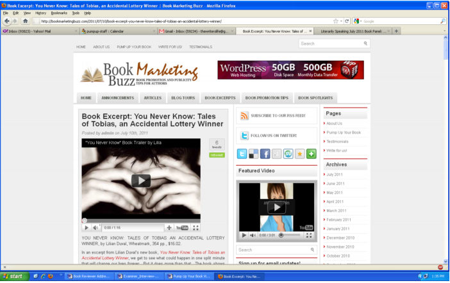Switch to the Gmail Inbox tab
This screenshot has height=283, width=450.
pyautogui.click(x=197, y=31)
